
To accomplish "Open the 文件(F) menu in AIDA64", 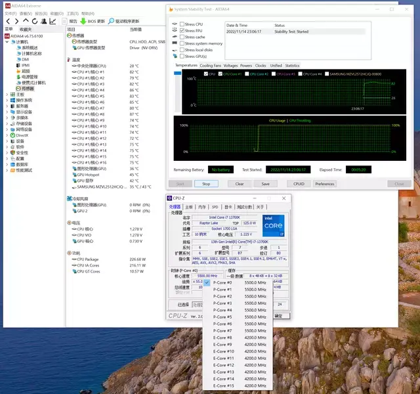I will pos(10,13).
